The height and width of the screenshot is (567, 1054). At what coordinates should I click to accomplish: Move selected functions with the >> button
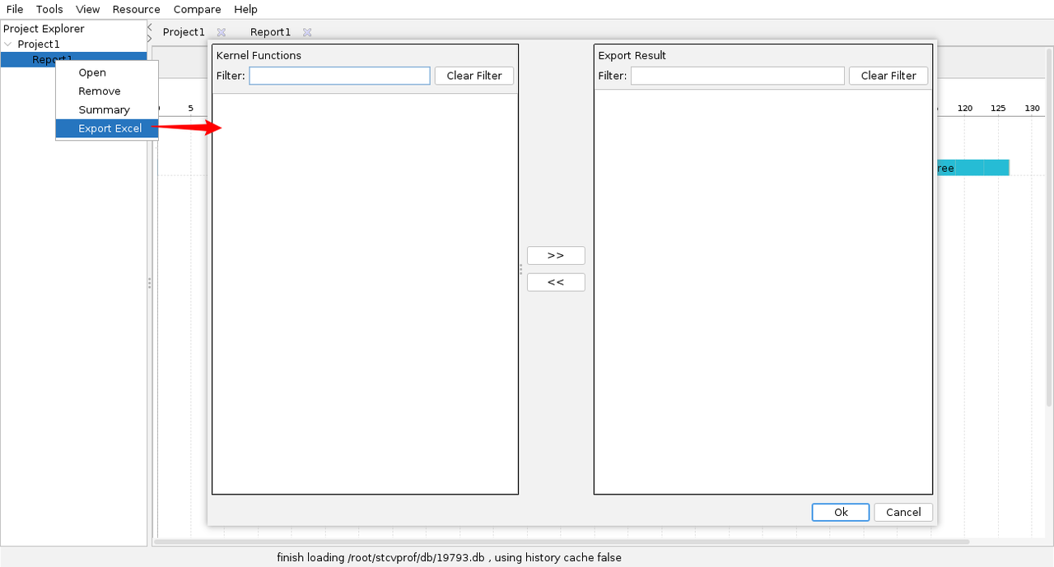556,255
